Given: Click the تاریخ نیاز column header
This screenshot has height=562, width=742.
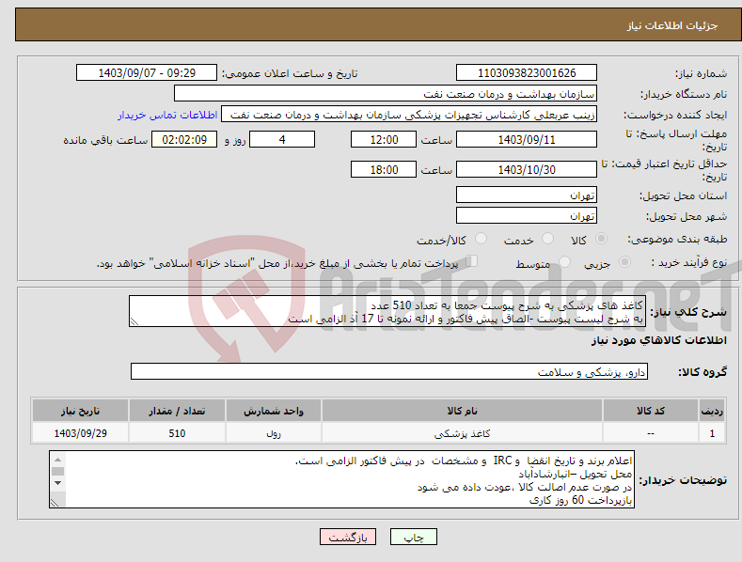Looking at the screenshot, I should pos(80,411).
